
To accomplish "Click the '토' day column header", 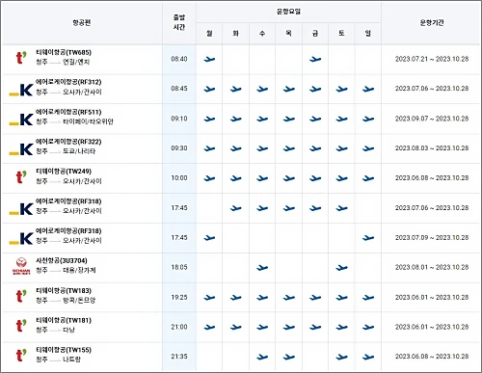I will 341,33.
